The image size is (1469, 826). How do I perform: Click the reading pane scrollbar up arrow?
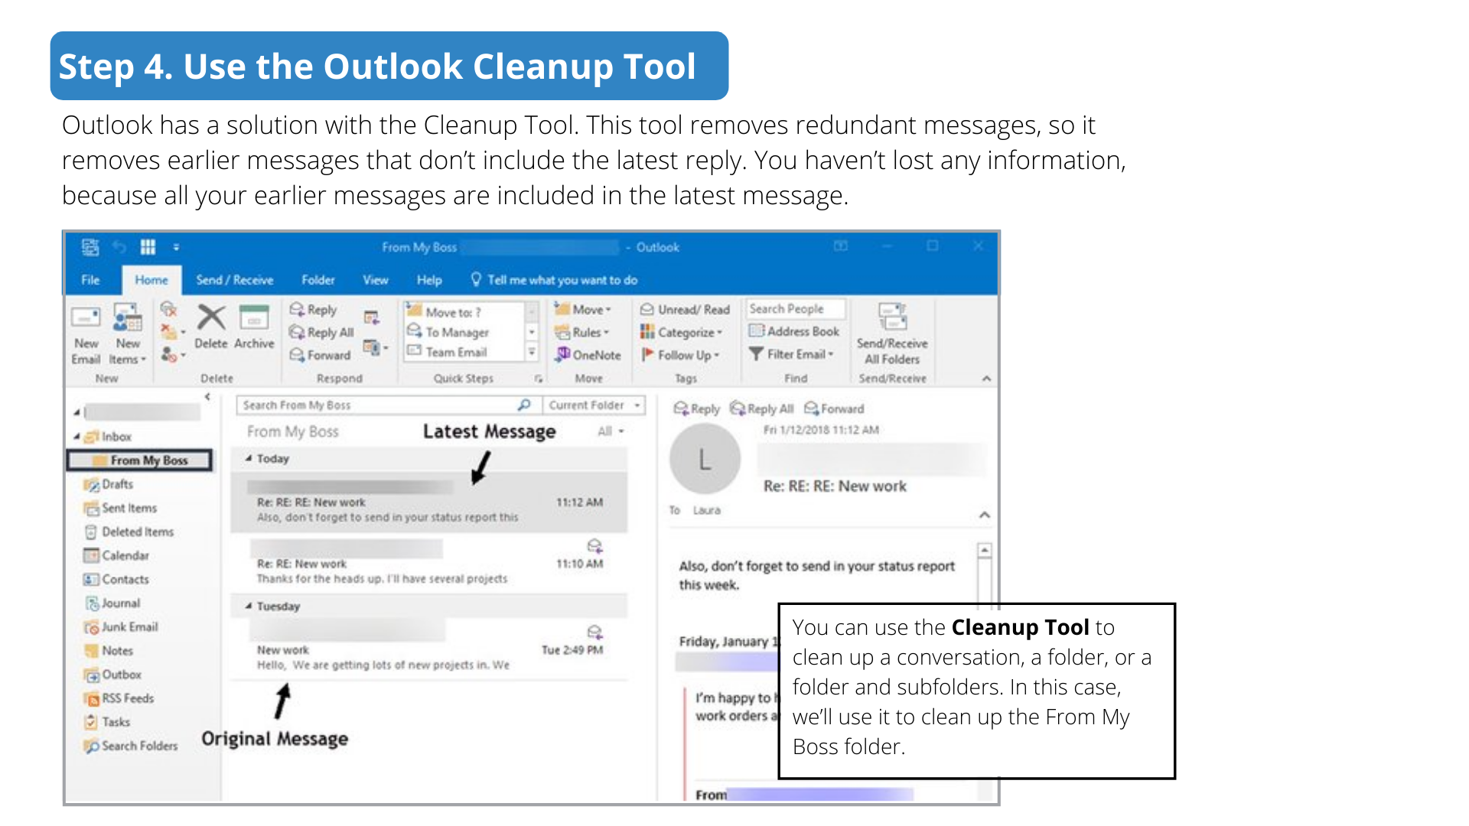985,550
